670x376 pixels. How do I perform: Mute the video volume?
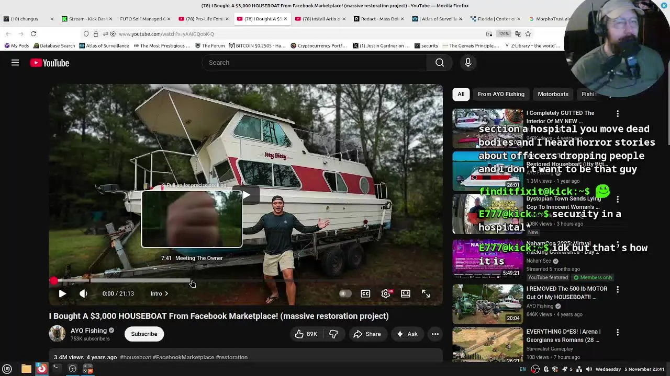pos(83,293)
